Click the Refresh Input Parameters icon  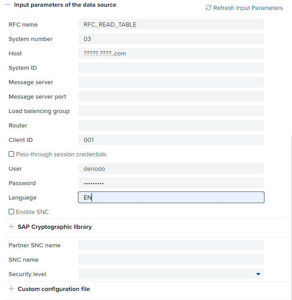[x=208, y=8]
